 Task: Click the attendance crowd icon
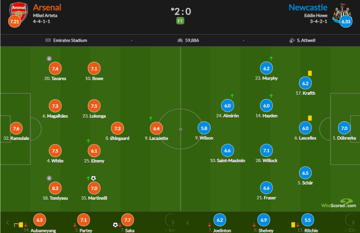(x=180, y=40)
